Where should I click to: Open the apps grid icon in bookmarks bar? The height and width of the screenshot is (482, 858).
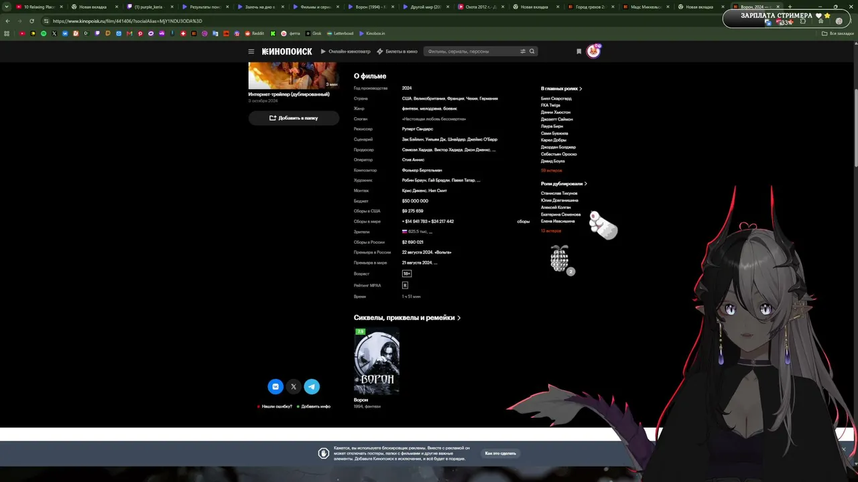(x=7, y=33)
